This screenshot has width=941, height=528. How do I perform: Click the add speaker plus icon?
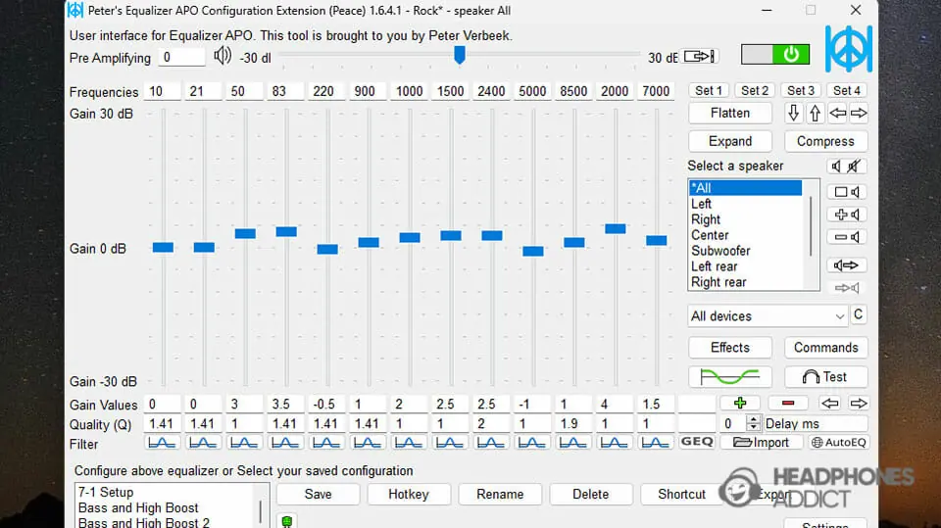[x=847, y=215]
